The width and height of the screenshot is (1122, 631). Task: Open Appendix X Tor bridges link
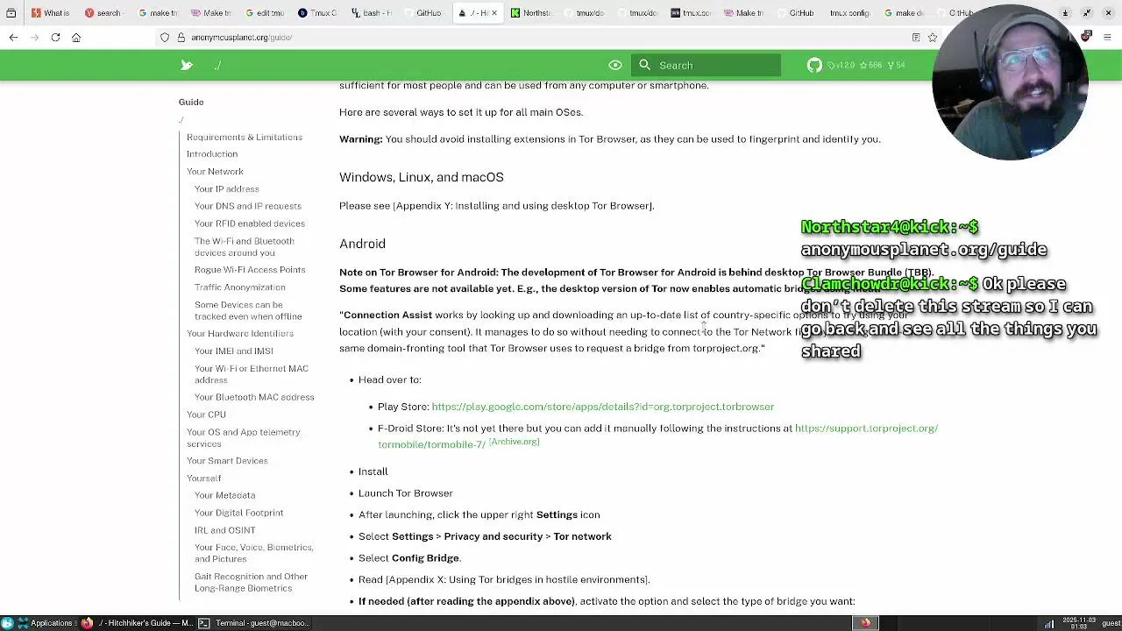click(x=517, y=579)
